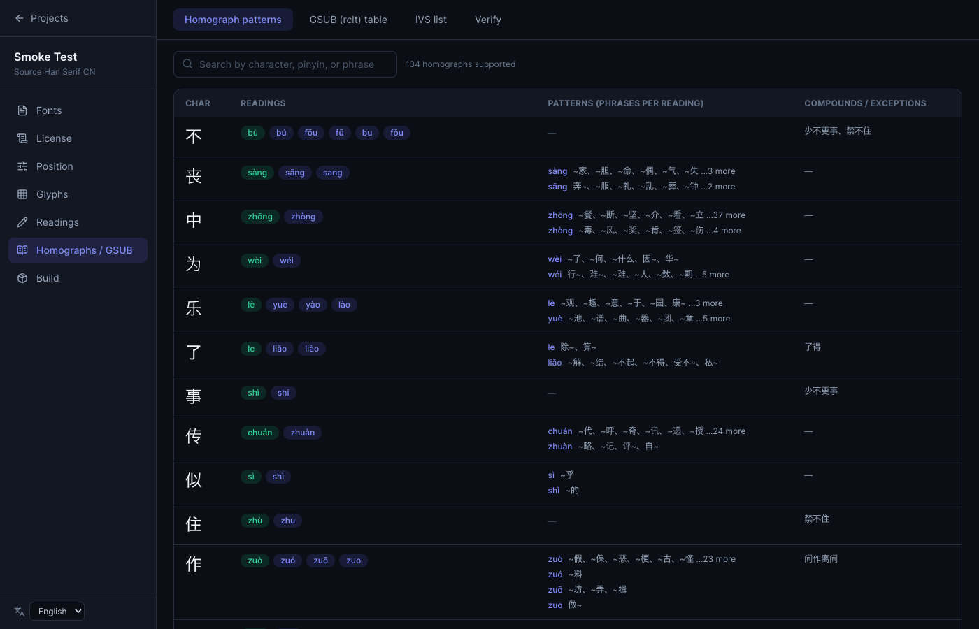Switch to Homograph patterns tab
This screenshot has width=979, height=629.
233,20
